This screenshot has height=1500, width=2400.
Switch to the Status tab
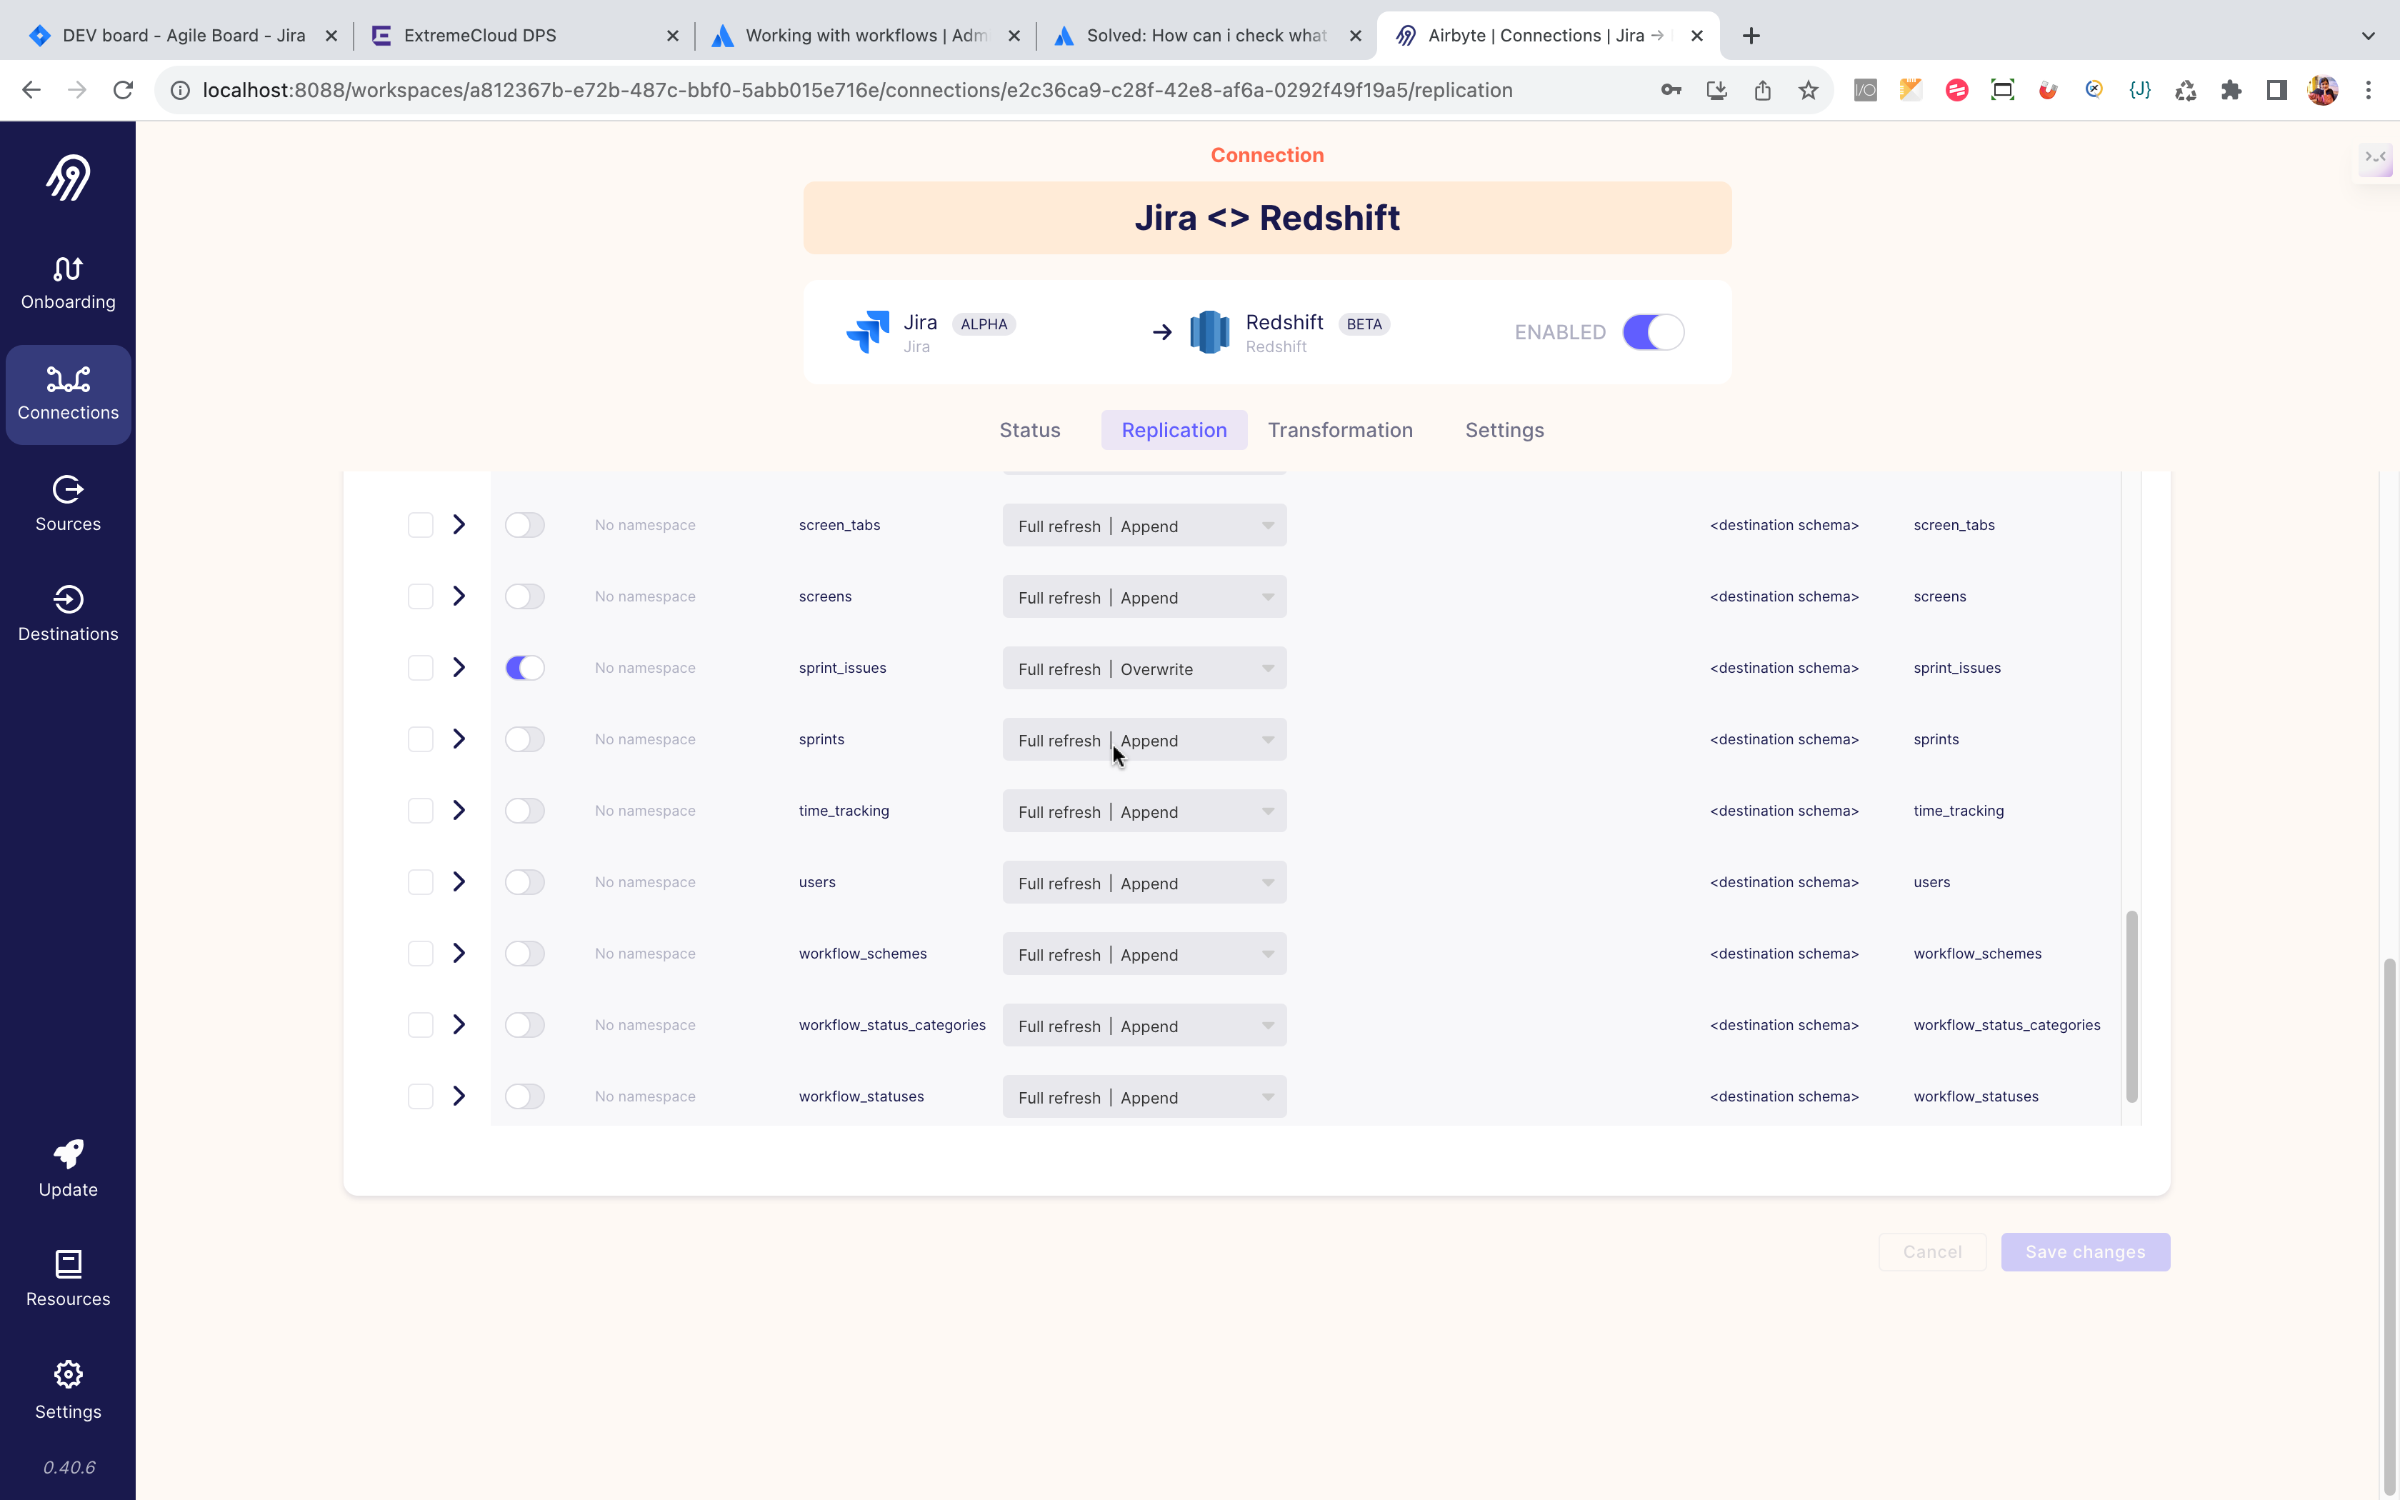1029,431
